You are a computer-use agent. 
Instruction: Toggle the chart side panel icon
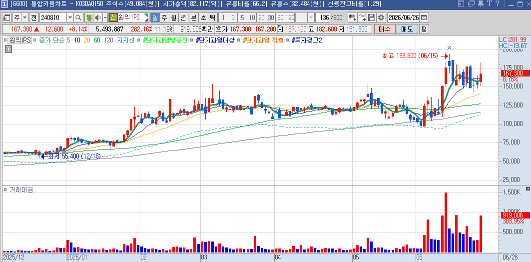7,17
